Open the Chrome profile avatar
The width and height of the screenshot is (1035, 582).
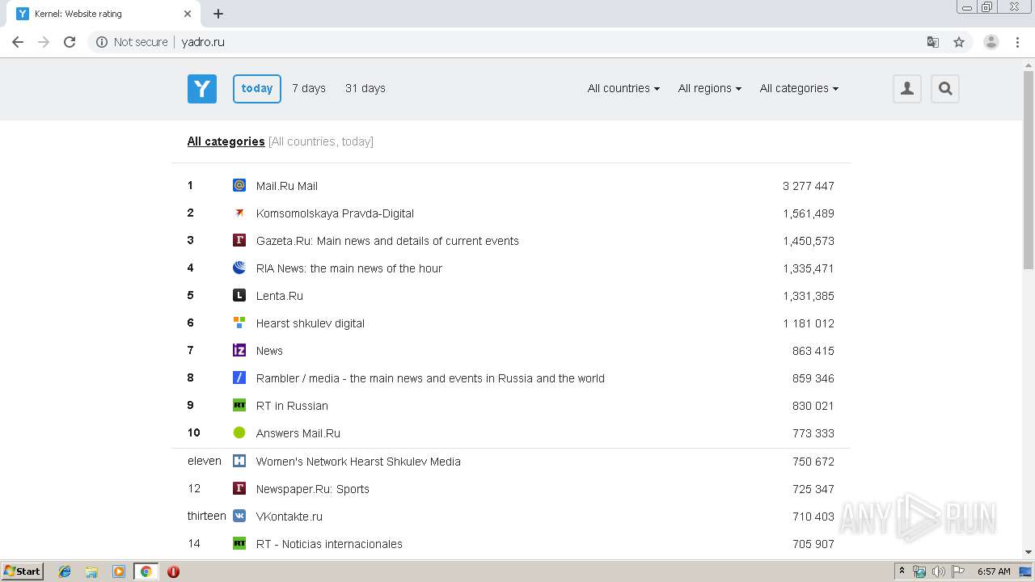pos(991,42)
